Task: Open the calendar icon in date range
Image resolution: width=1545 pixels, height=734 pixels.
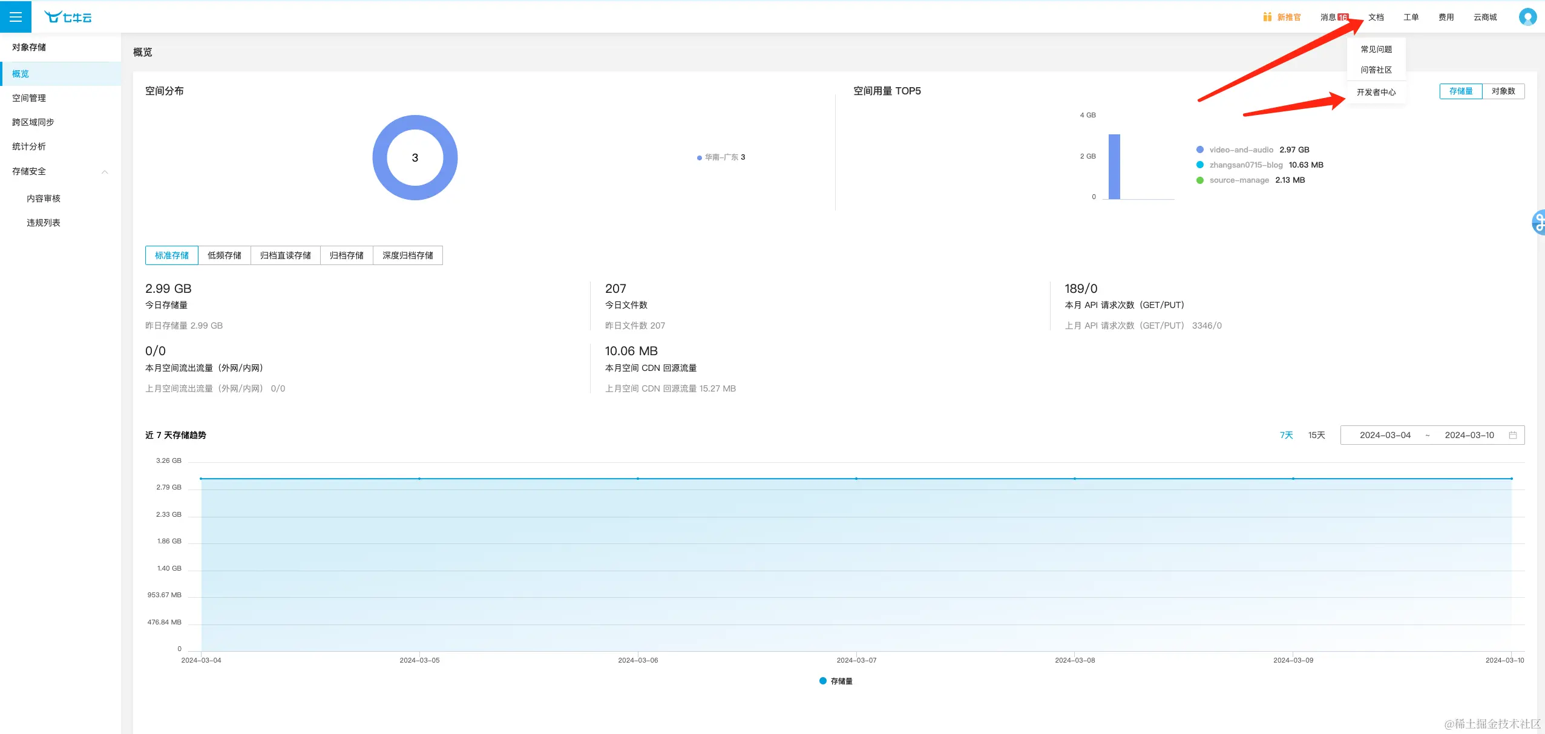Action: coord(1512,435)
